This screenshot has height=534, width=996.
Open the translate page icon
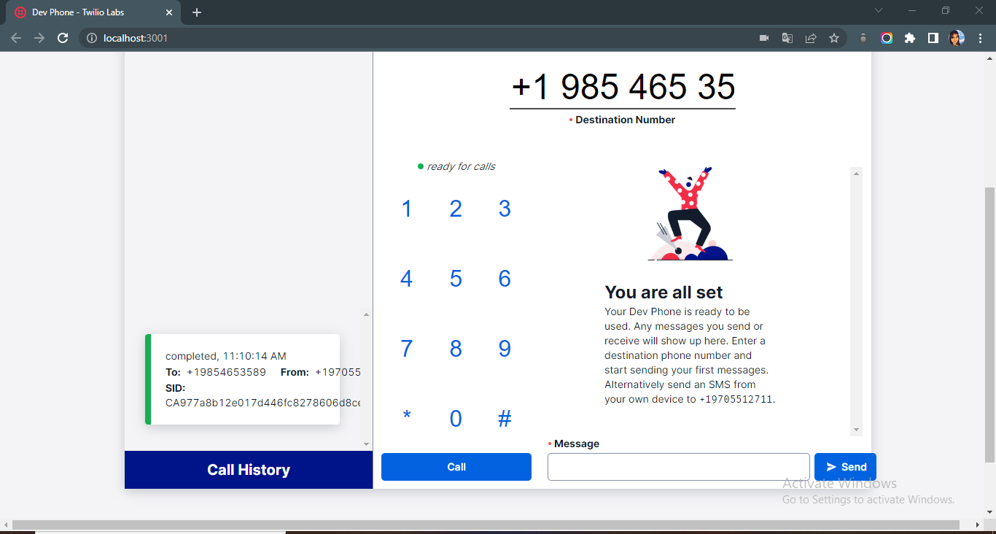787,38
